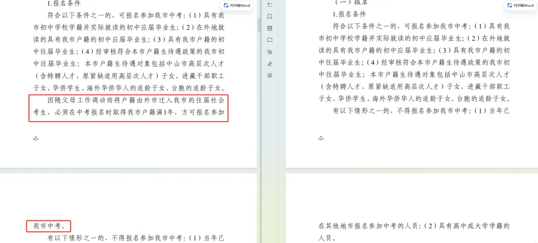Image resolution: width=538 pixels, height=243 pixels.
Task: Click PDF转Word button in right document pane
Action: click(520, 5)
